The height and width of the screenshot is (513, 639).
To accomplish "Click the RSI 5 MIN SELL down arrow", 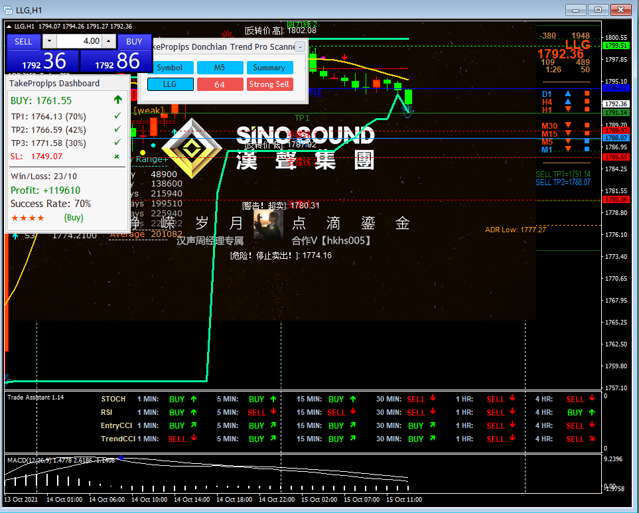I will (x=273, y=411).
